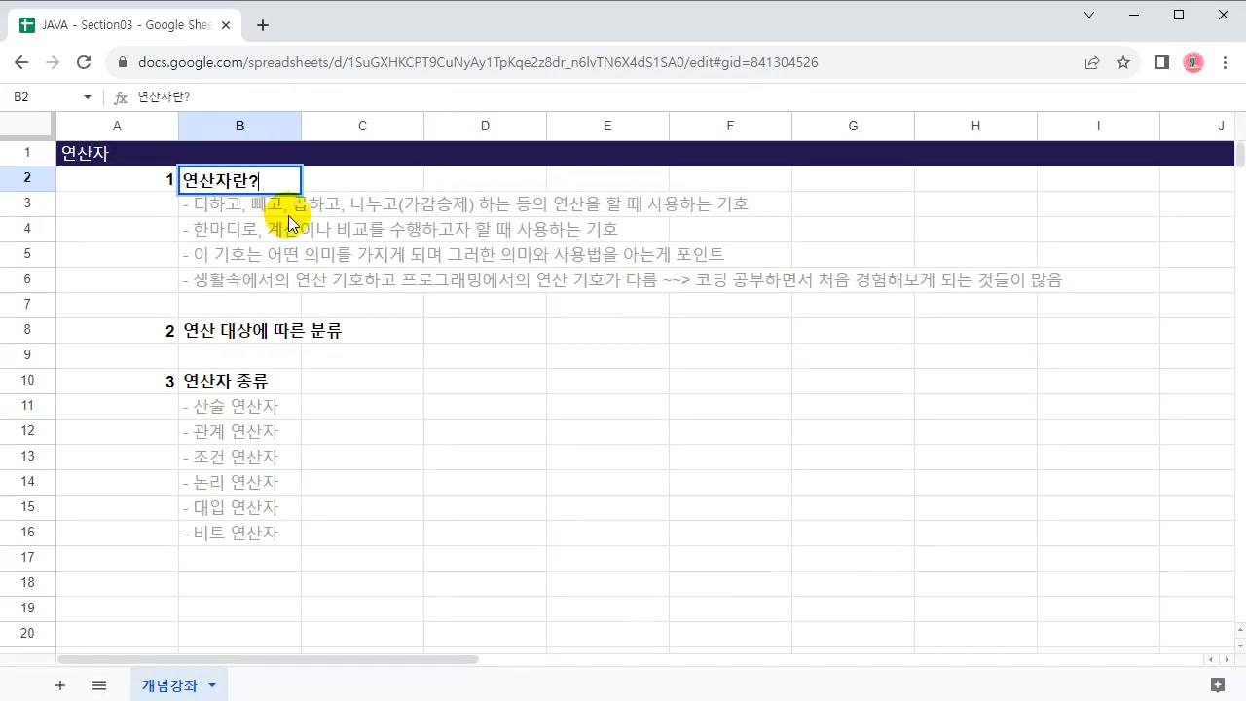Toggle the bookmark star for this page
This screenshot has width=1246, height=701.
tap(1123, 62)
